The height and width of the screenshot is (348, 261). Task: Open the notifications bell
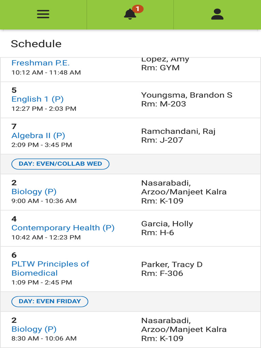[x=130, y=14]
